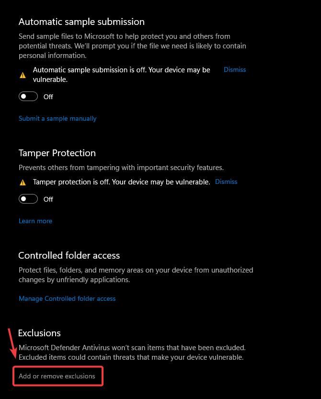Open Submit a sample manually link
The image size is (321, 399).
(x=57, y=118)
